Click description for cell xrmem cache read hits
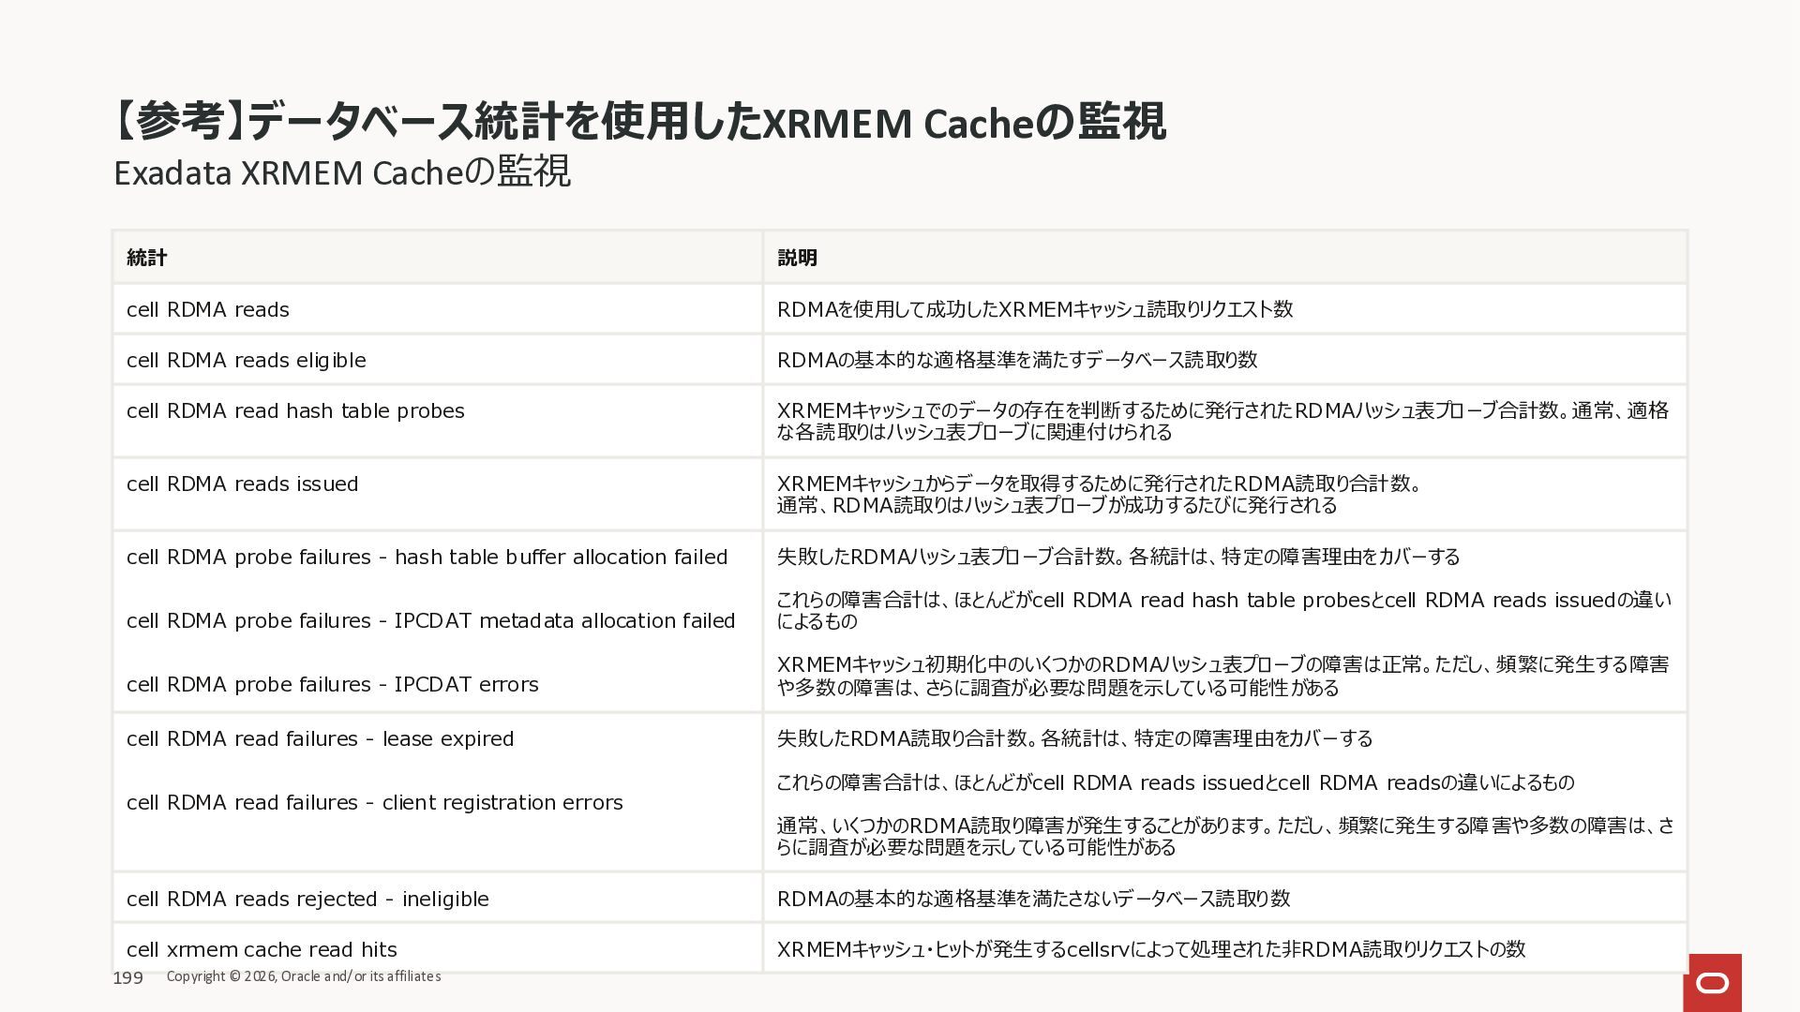The height and width of the screenshot is (1012, 1800). (x=1151, y=950)
